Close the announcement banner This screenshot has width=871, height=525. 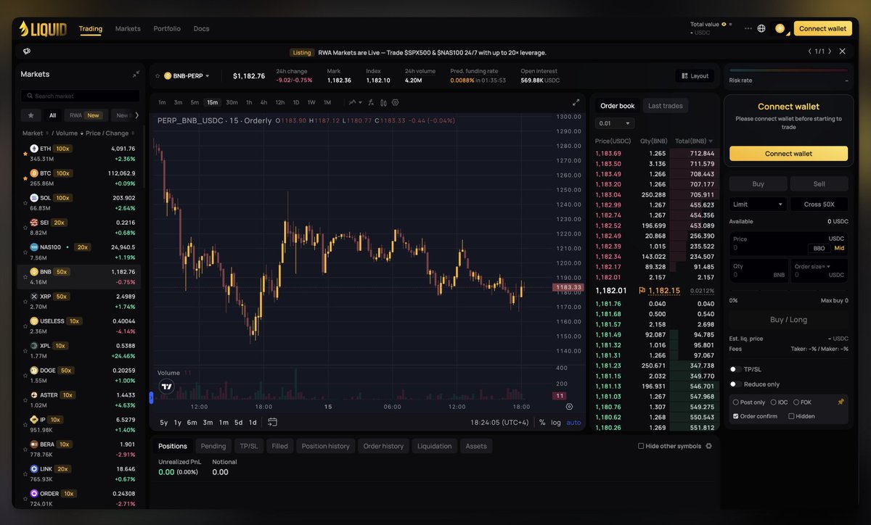842,51
